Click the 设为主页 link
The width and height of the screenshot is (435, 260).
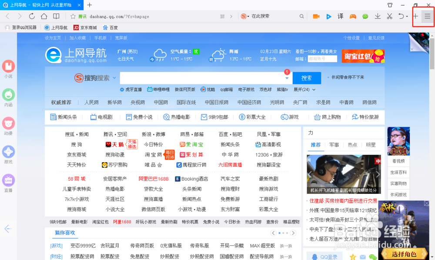(x=53, y=38)
